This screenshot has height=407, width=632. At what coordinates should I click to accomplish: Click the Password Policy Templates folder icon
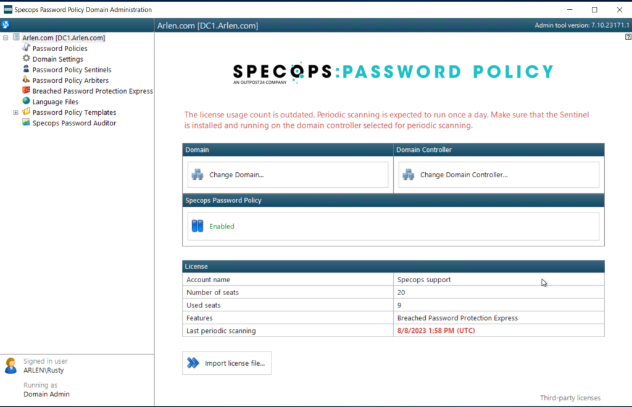pyautogui.click(x=26, y=112)
